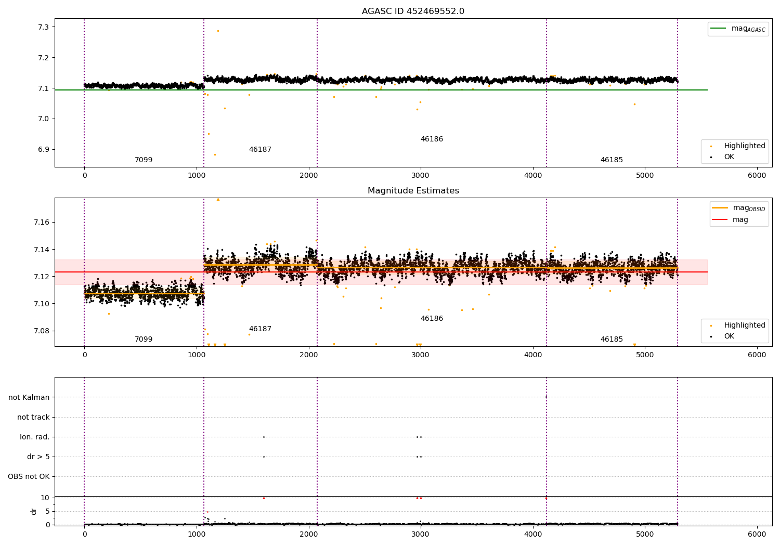Click the mag OBSID legend entry
780x546 pixels.
738,208
